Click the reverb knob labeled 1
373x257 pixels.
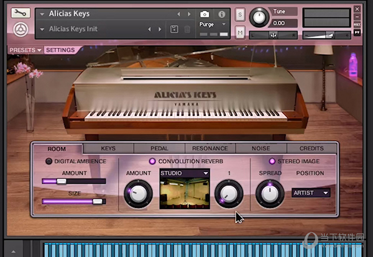(229, 194)
